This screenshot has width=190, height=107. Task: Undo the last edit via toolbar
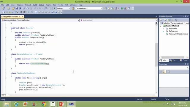(x=35, y=8)
